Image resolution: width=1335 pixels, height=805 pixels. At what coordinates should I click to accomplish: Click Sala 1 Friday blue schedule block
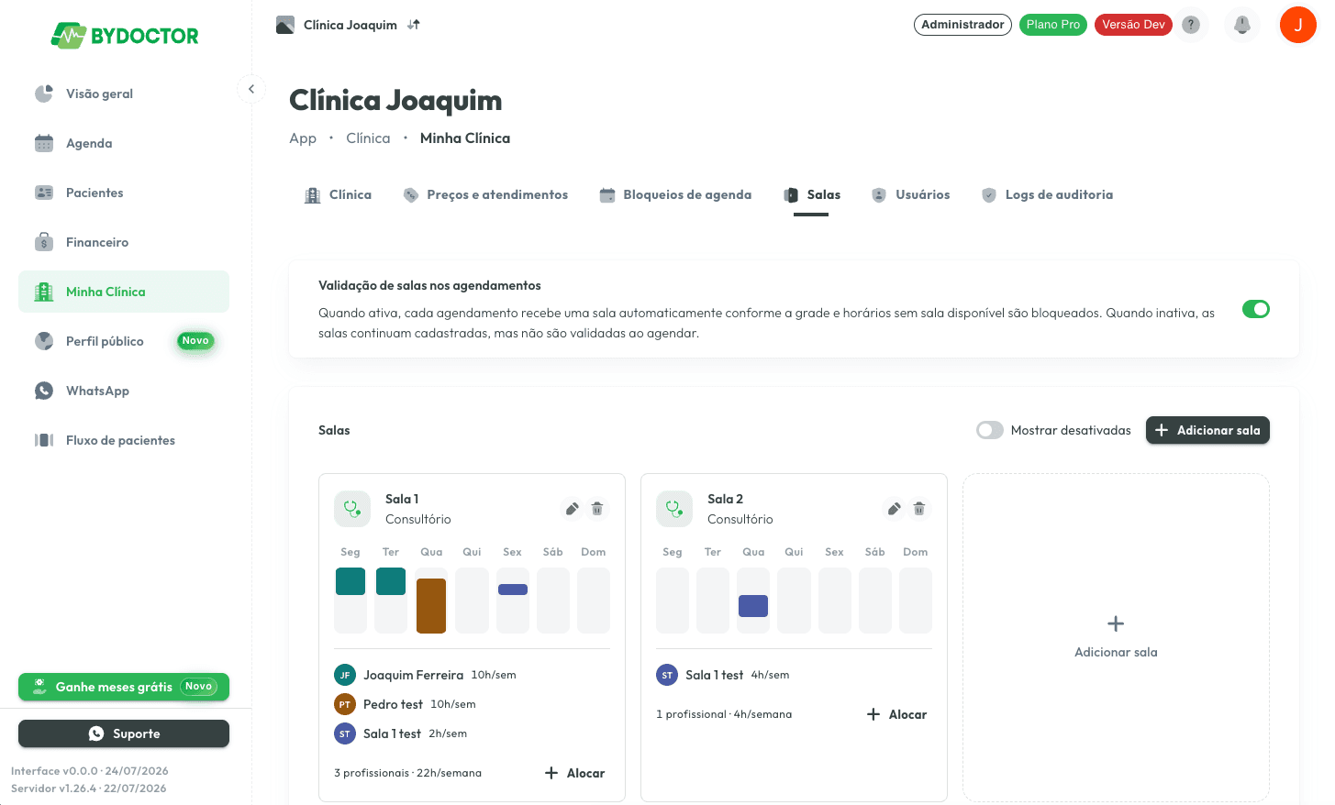(x=513, y=590)
